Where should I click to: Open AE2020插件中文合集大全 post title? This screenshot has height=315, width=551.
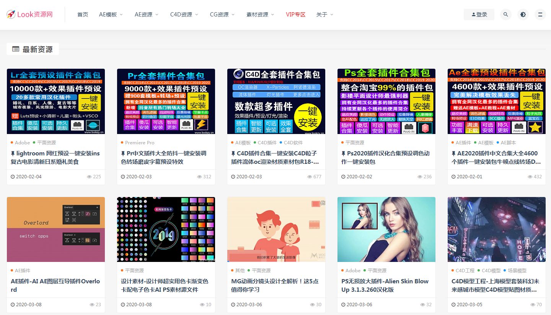(x=496, y=157)
